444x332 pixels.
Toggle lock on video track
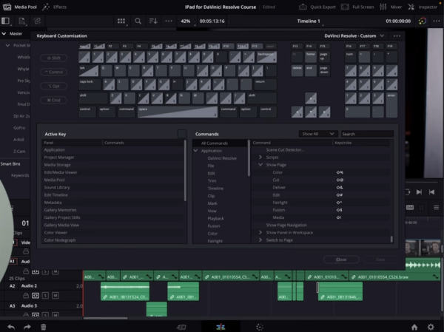point(26,251)
